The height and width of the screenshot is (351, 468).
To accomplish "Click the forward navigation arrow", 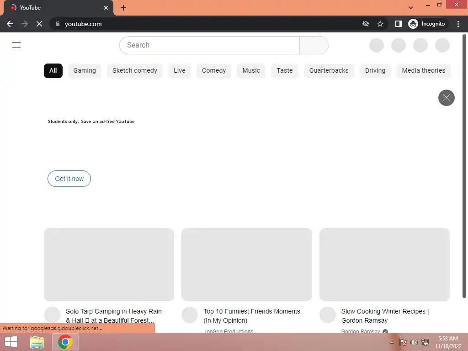I will (25, 24).
